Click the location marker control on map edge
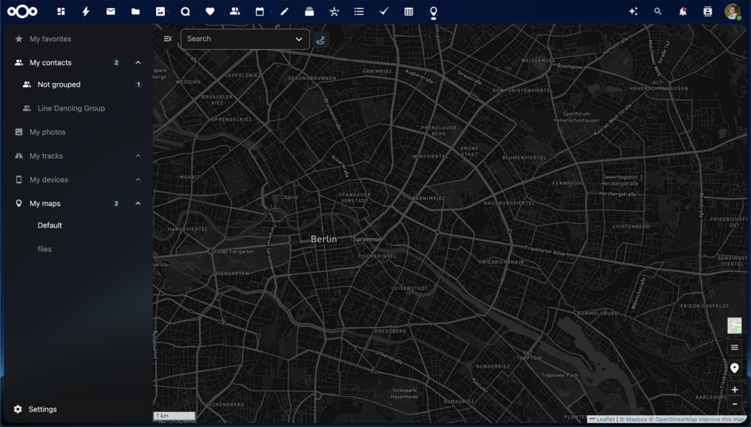The image size is (751, 427). pos(734,368)
